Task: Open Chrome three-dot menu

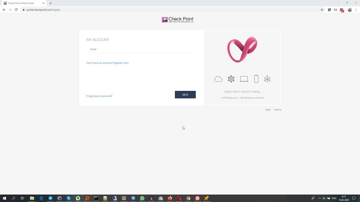Action: point(356,10)
